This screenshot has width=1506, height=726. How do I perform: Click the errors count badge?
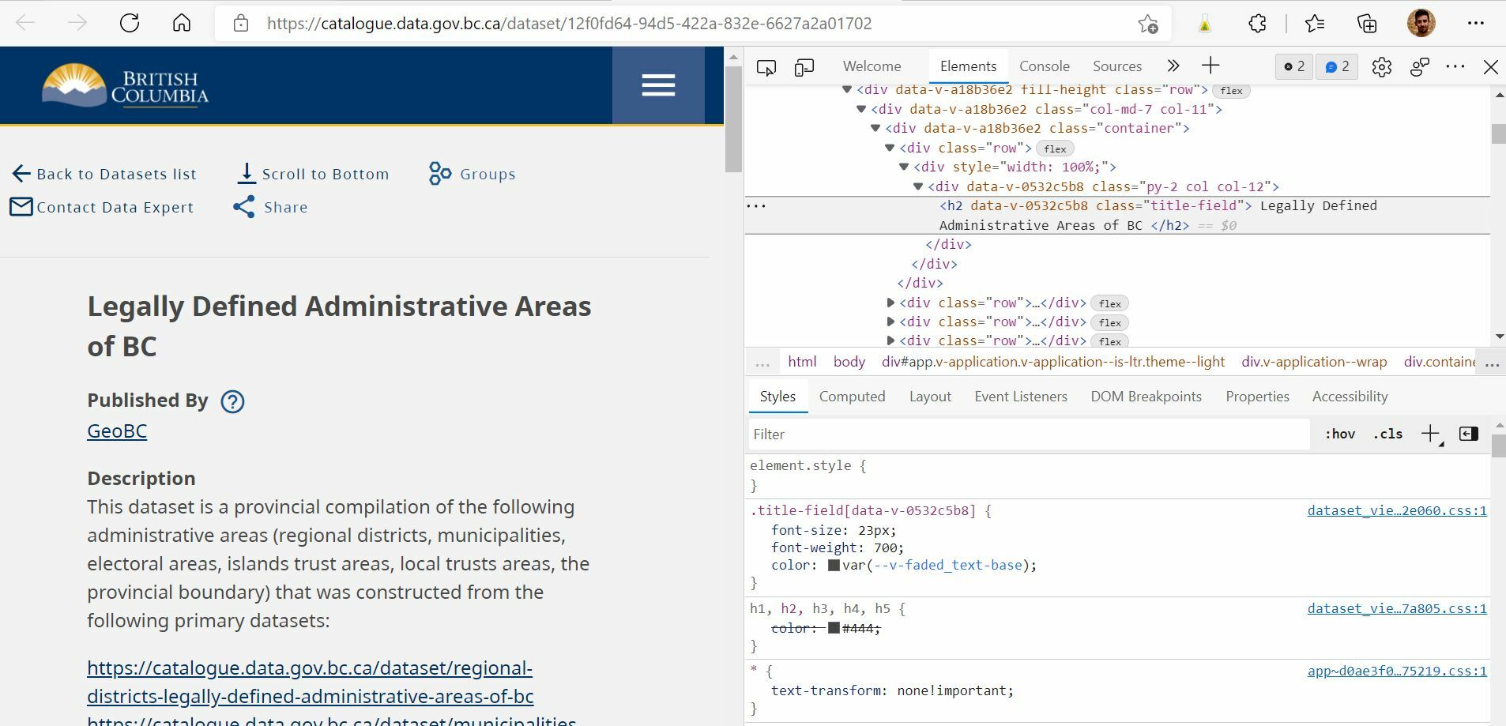(1294, 67)
